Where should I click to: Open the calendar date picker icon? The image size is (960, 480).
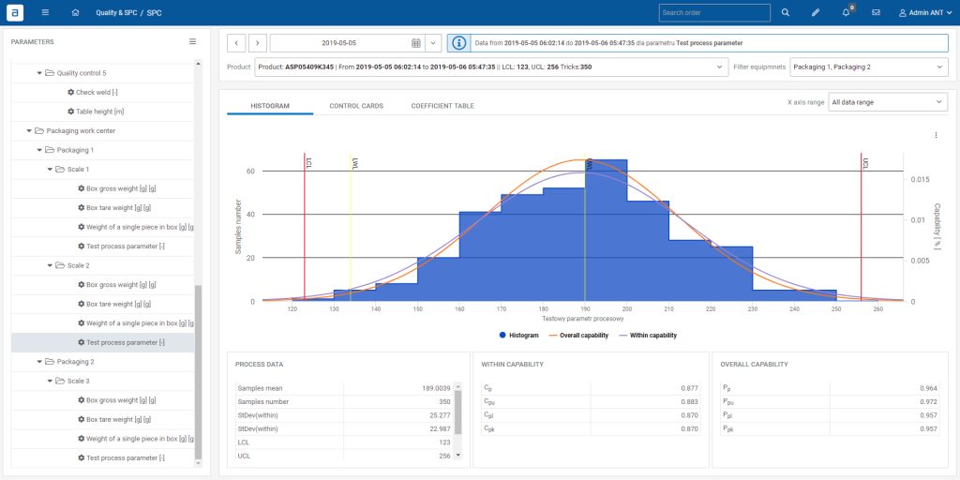point(415,43)
